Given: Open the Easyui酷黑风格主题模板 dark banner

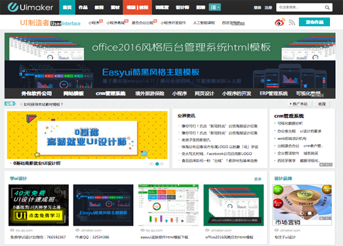Looking at the screenshot, I should [170, 74].
